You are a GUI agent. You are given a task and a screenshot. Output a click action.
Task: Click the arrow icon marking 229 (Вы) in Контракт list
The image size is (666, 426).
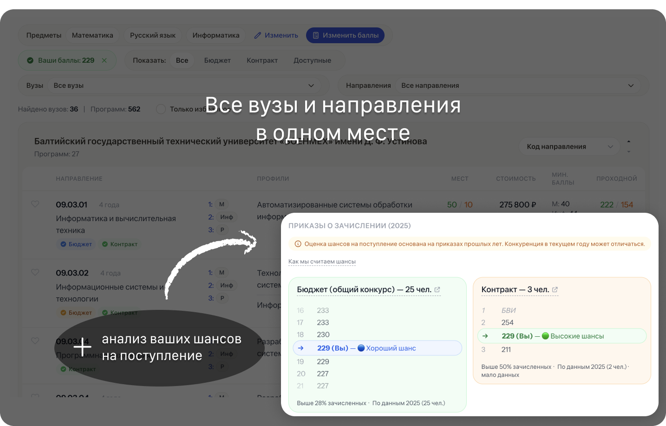(484, 335)
